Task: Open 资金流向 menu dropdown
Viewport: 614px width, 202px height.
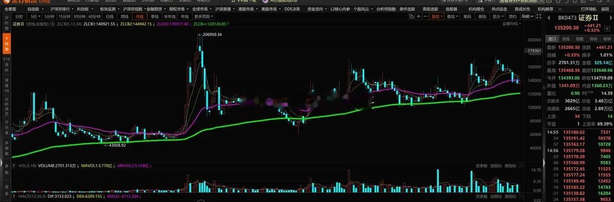Action: coord(316,9)
